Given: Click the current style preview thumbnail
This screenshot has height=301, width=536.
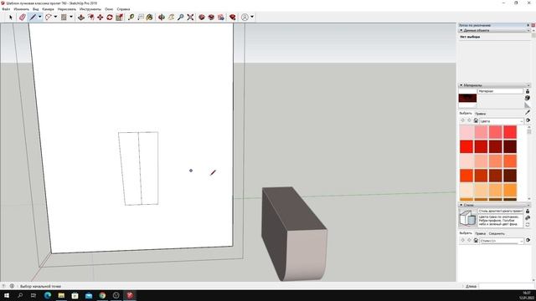Looking at the screenshot, I should coord(467,217).
